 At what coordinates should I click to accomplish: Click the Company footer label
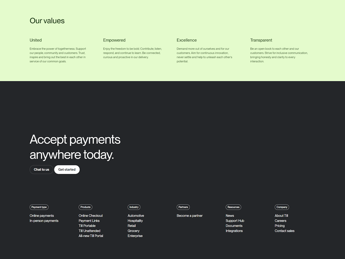click(x=282, y=207)
